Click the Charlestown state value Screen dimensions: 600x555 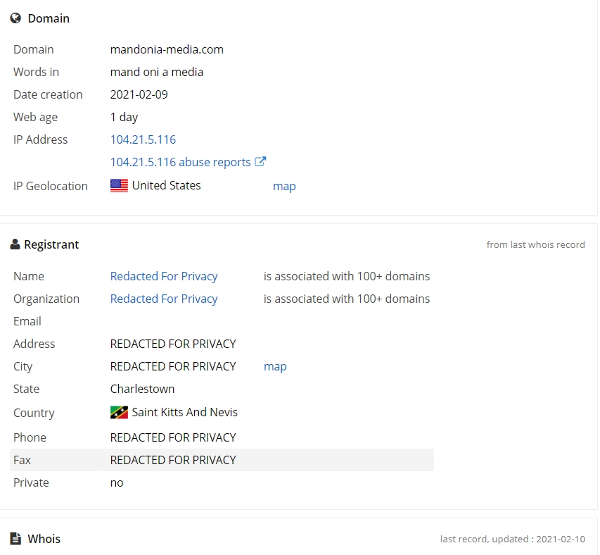point(142,389)
